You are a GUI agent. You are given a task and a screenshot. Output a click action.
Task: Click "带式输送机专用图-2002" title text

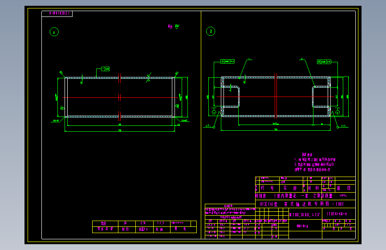click(x=314, y=204)
